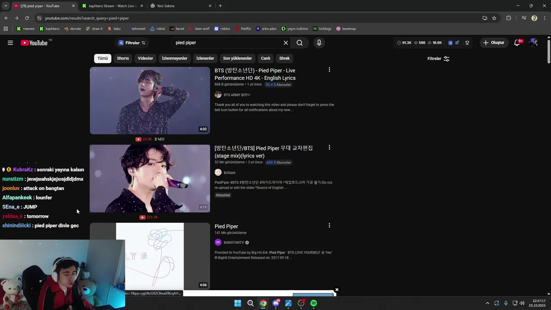Go back to the previous page in Chrome

pyautogui.click(x=6, y=18)
